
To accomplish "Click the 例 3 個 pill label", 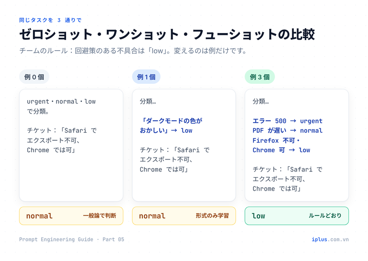I will 260,77.
